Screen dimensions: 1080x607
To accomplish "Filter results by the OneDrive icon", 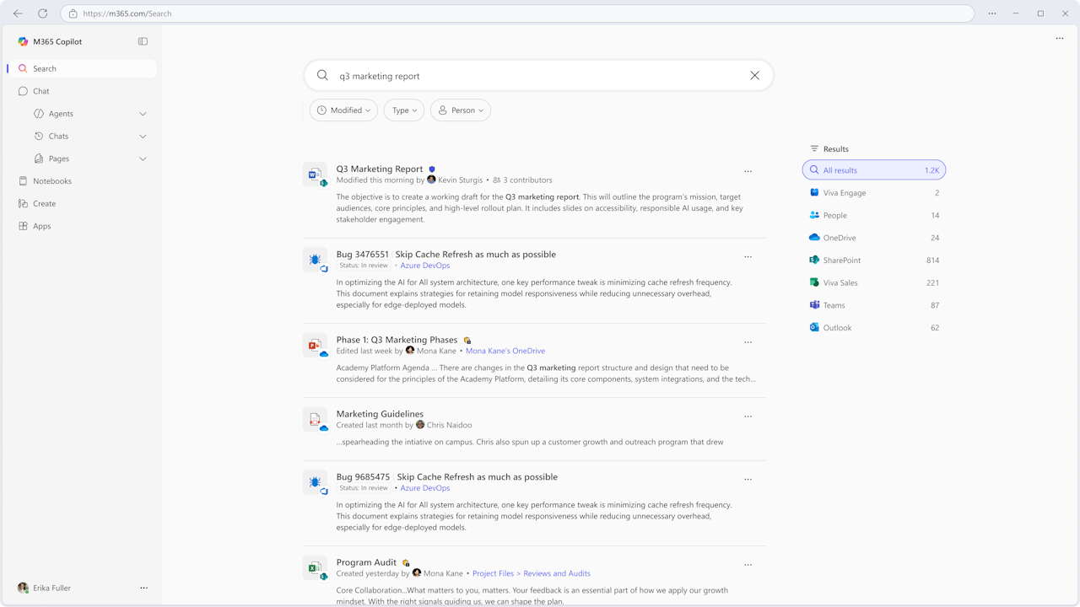I will coord(813,238).
